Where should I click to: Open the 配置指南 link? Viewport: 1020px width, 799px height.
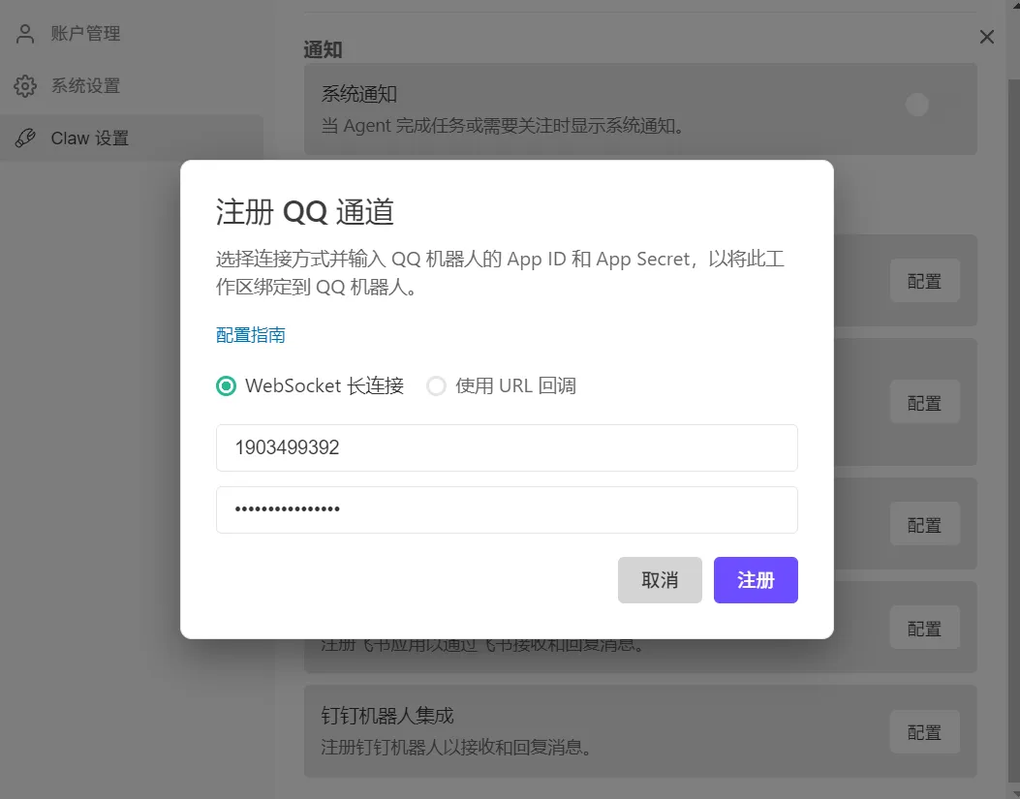coord(251,335)
